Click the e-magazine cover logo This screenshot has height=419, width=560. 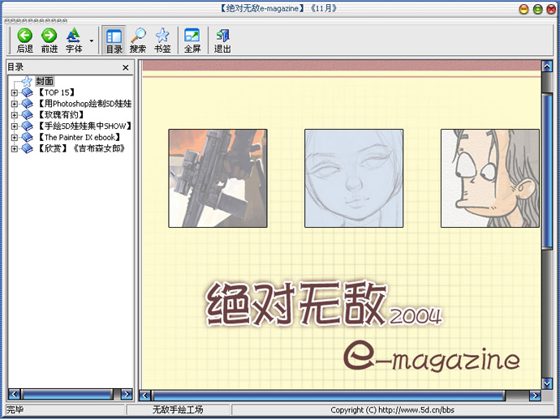pyautogui.click(x=432, y=358)
